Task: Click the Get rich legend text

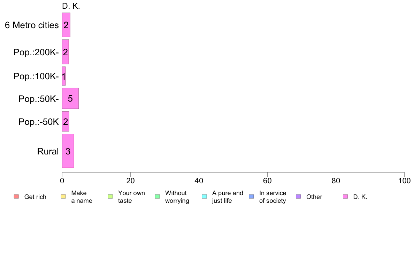Action: click(x=35, y=197)
